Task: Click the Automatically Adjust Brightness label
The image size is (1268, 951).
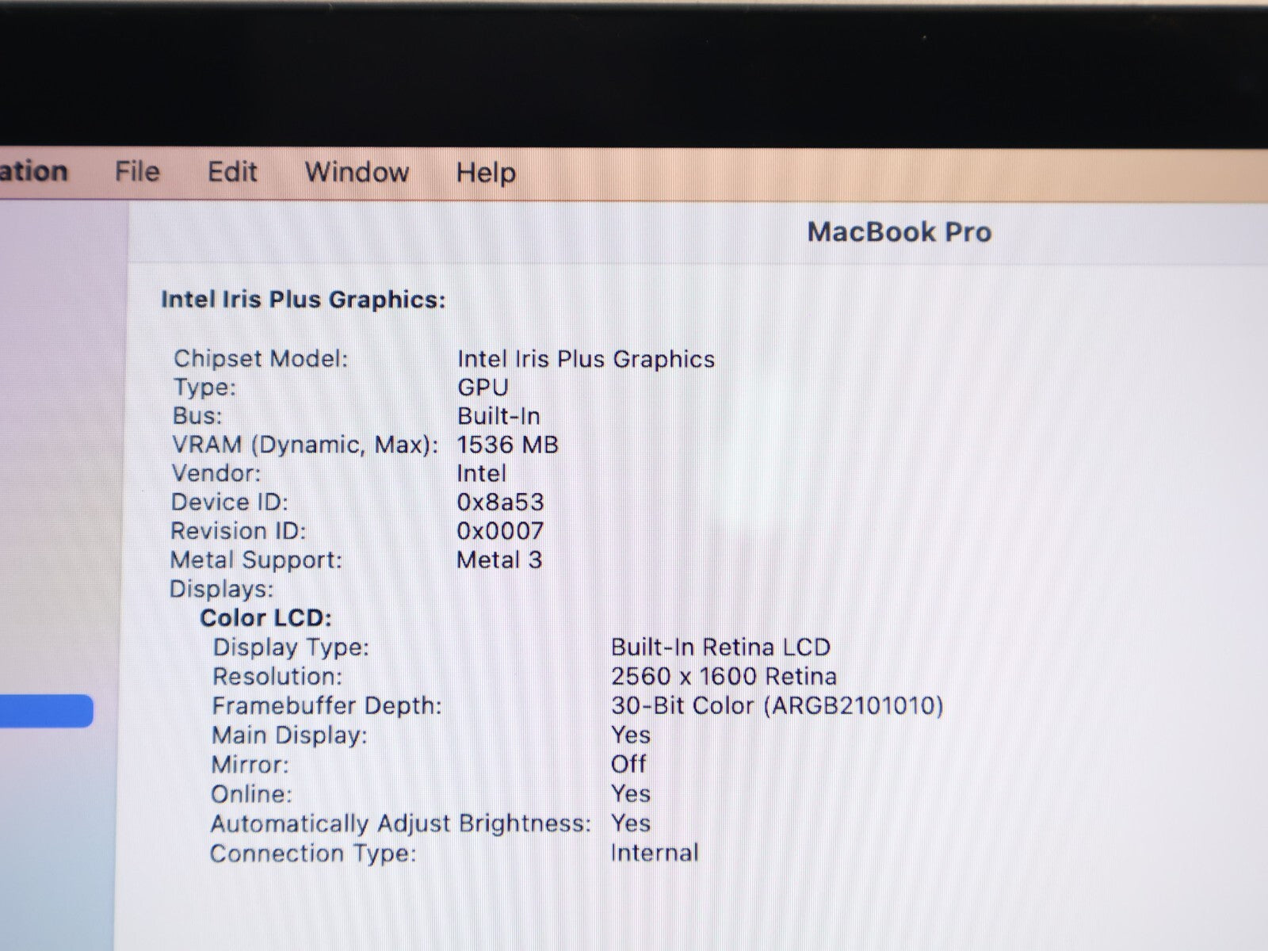Action: [401, 824]
